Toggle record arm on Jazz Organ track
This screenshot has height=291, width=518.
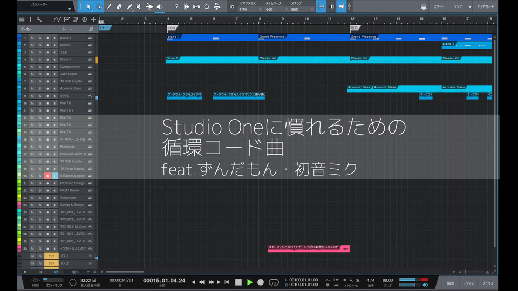click(47, 74)
